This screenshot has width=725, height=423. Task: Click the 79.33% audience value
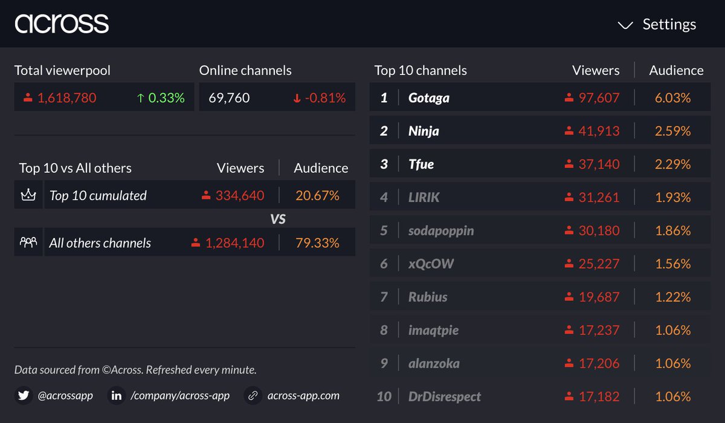(x=317, y=243)
